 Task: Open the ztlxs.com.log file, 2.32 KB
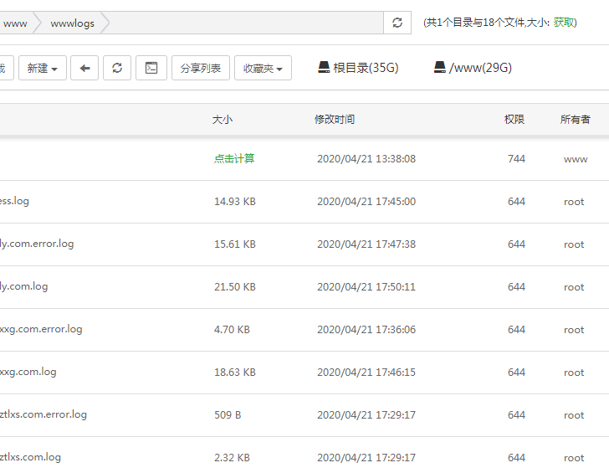[x=31, y=457]
